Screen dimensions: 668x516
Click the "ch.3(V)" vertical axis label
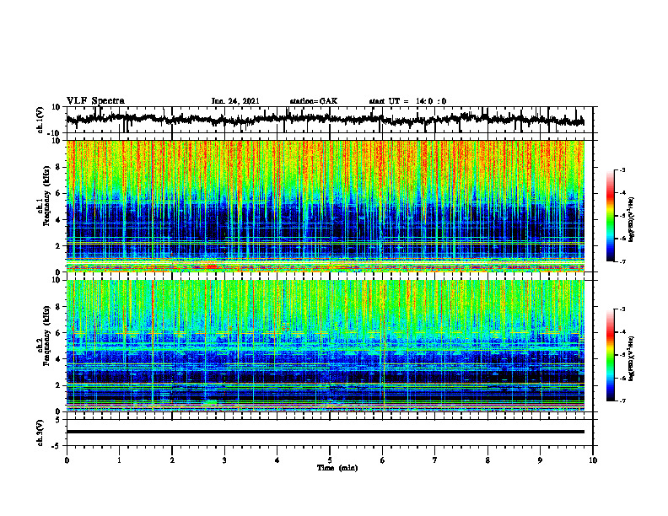[40, 433]
